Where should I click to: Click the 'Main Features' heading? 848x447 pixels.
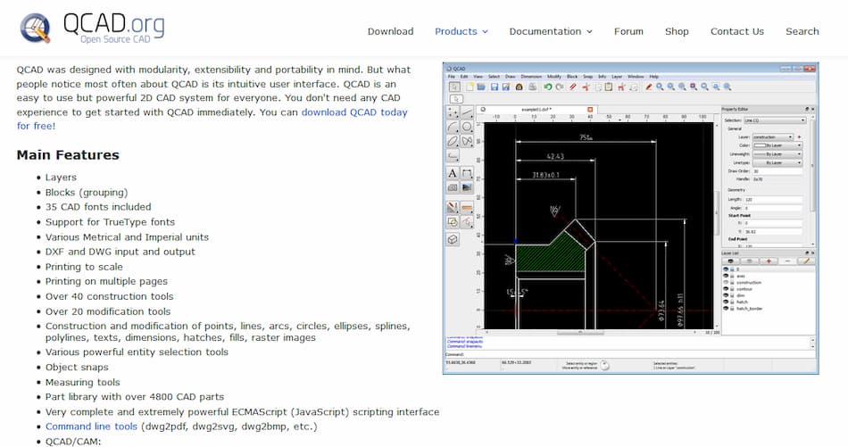(68, 155)
